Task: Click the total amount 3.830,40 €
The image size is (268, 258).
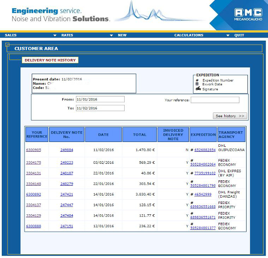Action: (145, 194)
